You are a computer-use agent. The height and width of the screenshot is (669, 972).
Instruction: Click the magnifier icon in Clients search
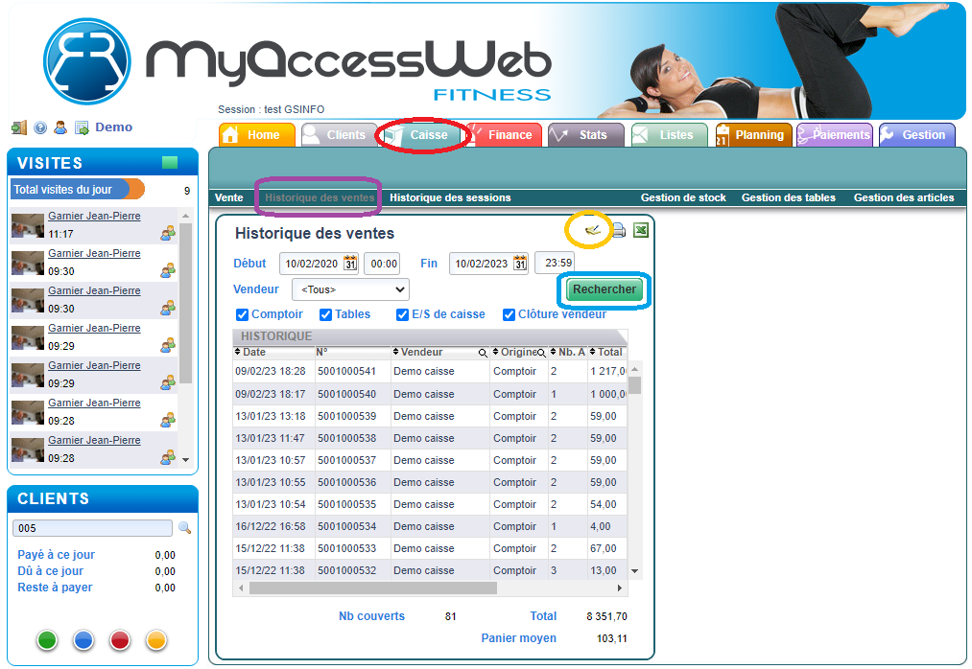tap(184, 528)
